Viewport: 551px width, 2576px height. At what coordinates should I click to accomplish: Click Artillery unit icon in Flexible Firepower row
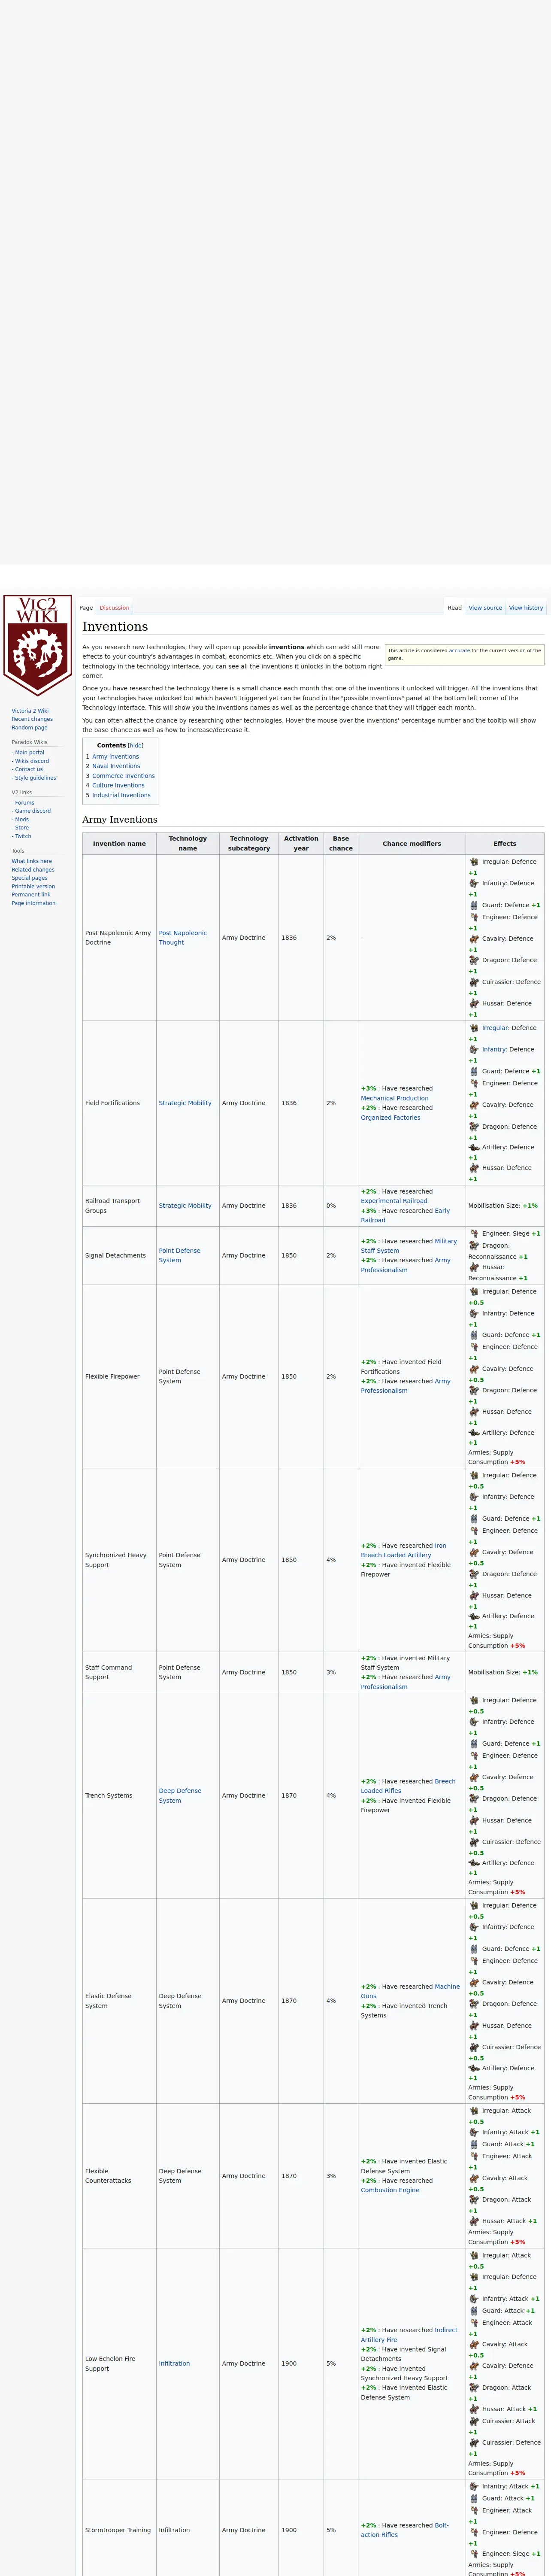pyautogui.click(x=474, y=1433)
